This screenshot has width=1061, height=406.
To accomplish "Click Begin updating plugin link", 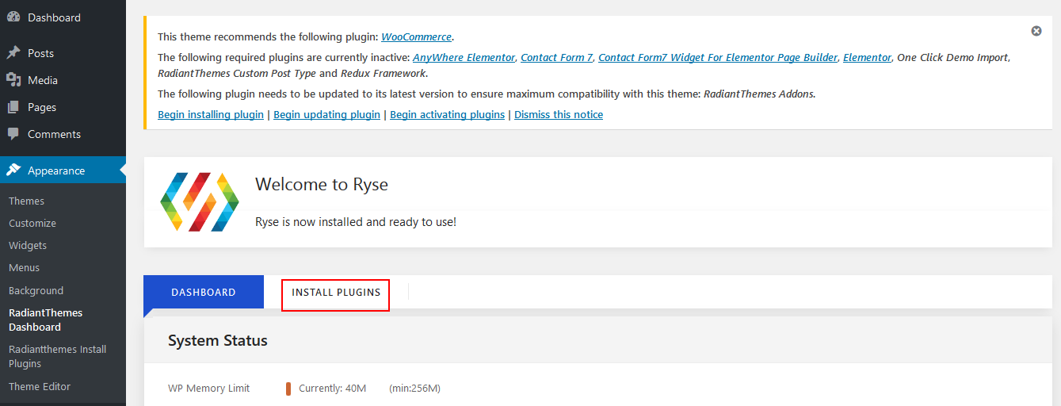I will tap(326, 115).
